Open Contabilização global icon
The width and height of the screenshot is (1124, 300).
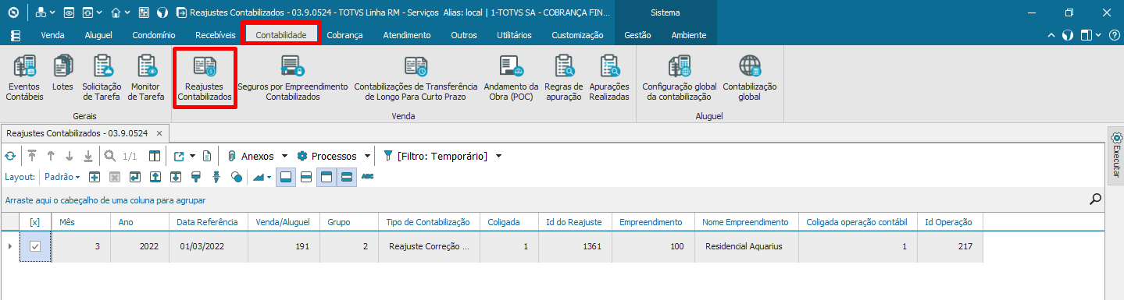coord(750,79)
